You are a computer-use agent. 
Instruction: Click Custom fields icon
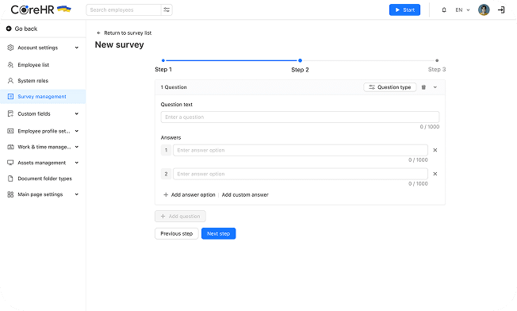pyautogui.click(x=10, y=113)
